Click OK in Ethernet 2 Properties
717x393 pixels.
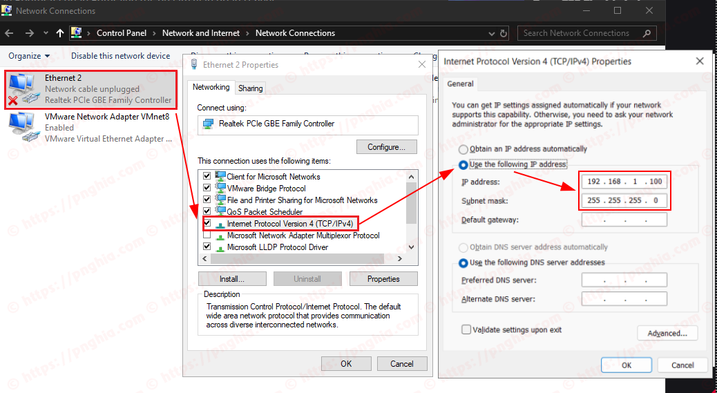coord(346,364)
